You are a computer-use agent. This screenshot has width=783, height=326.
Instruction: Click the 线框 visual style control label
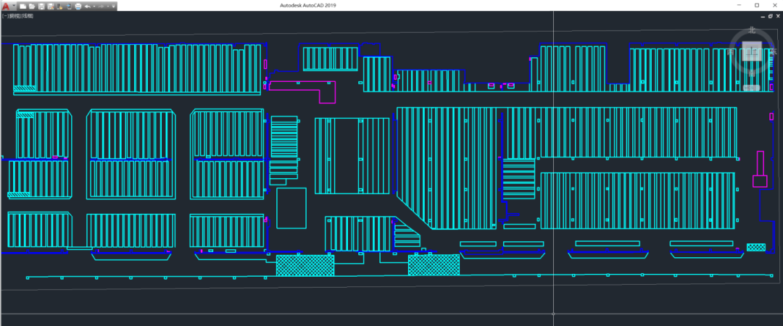(x=28, y=16)
